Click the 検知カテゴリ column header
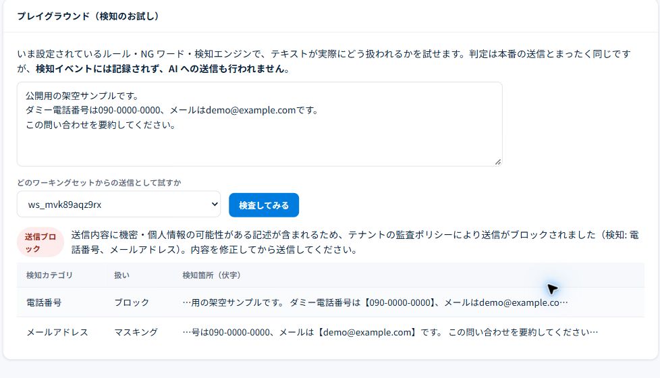This screenshot has height=378, width=660. tap(49, 275)
